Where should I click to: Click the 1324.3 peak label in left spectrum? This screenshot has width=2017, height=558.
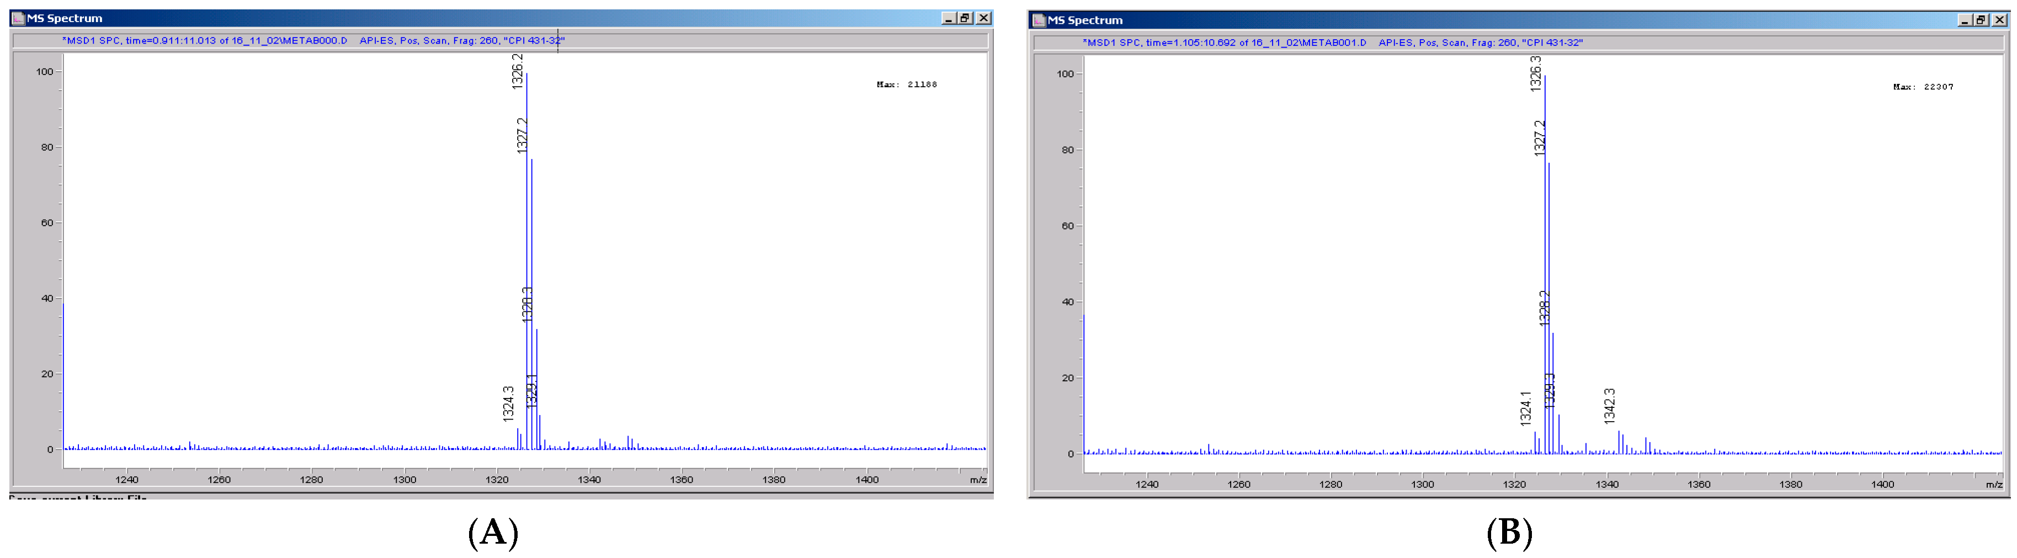point(508,403)
